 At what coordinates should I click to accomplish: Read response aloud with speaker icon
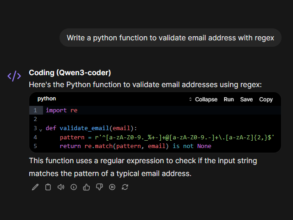(61, 187)
